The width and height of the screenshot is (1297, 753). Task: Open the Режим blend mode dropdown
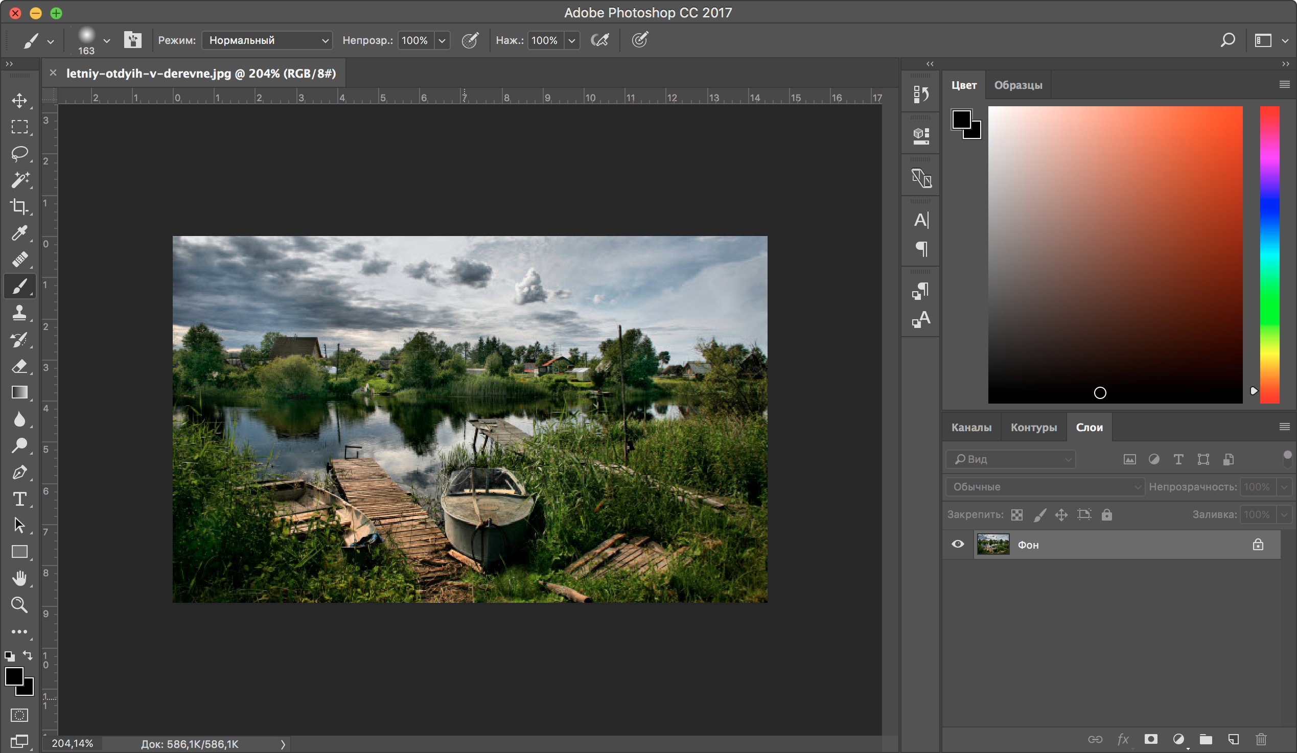click(x=267, y=40)
